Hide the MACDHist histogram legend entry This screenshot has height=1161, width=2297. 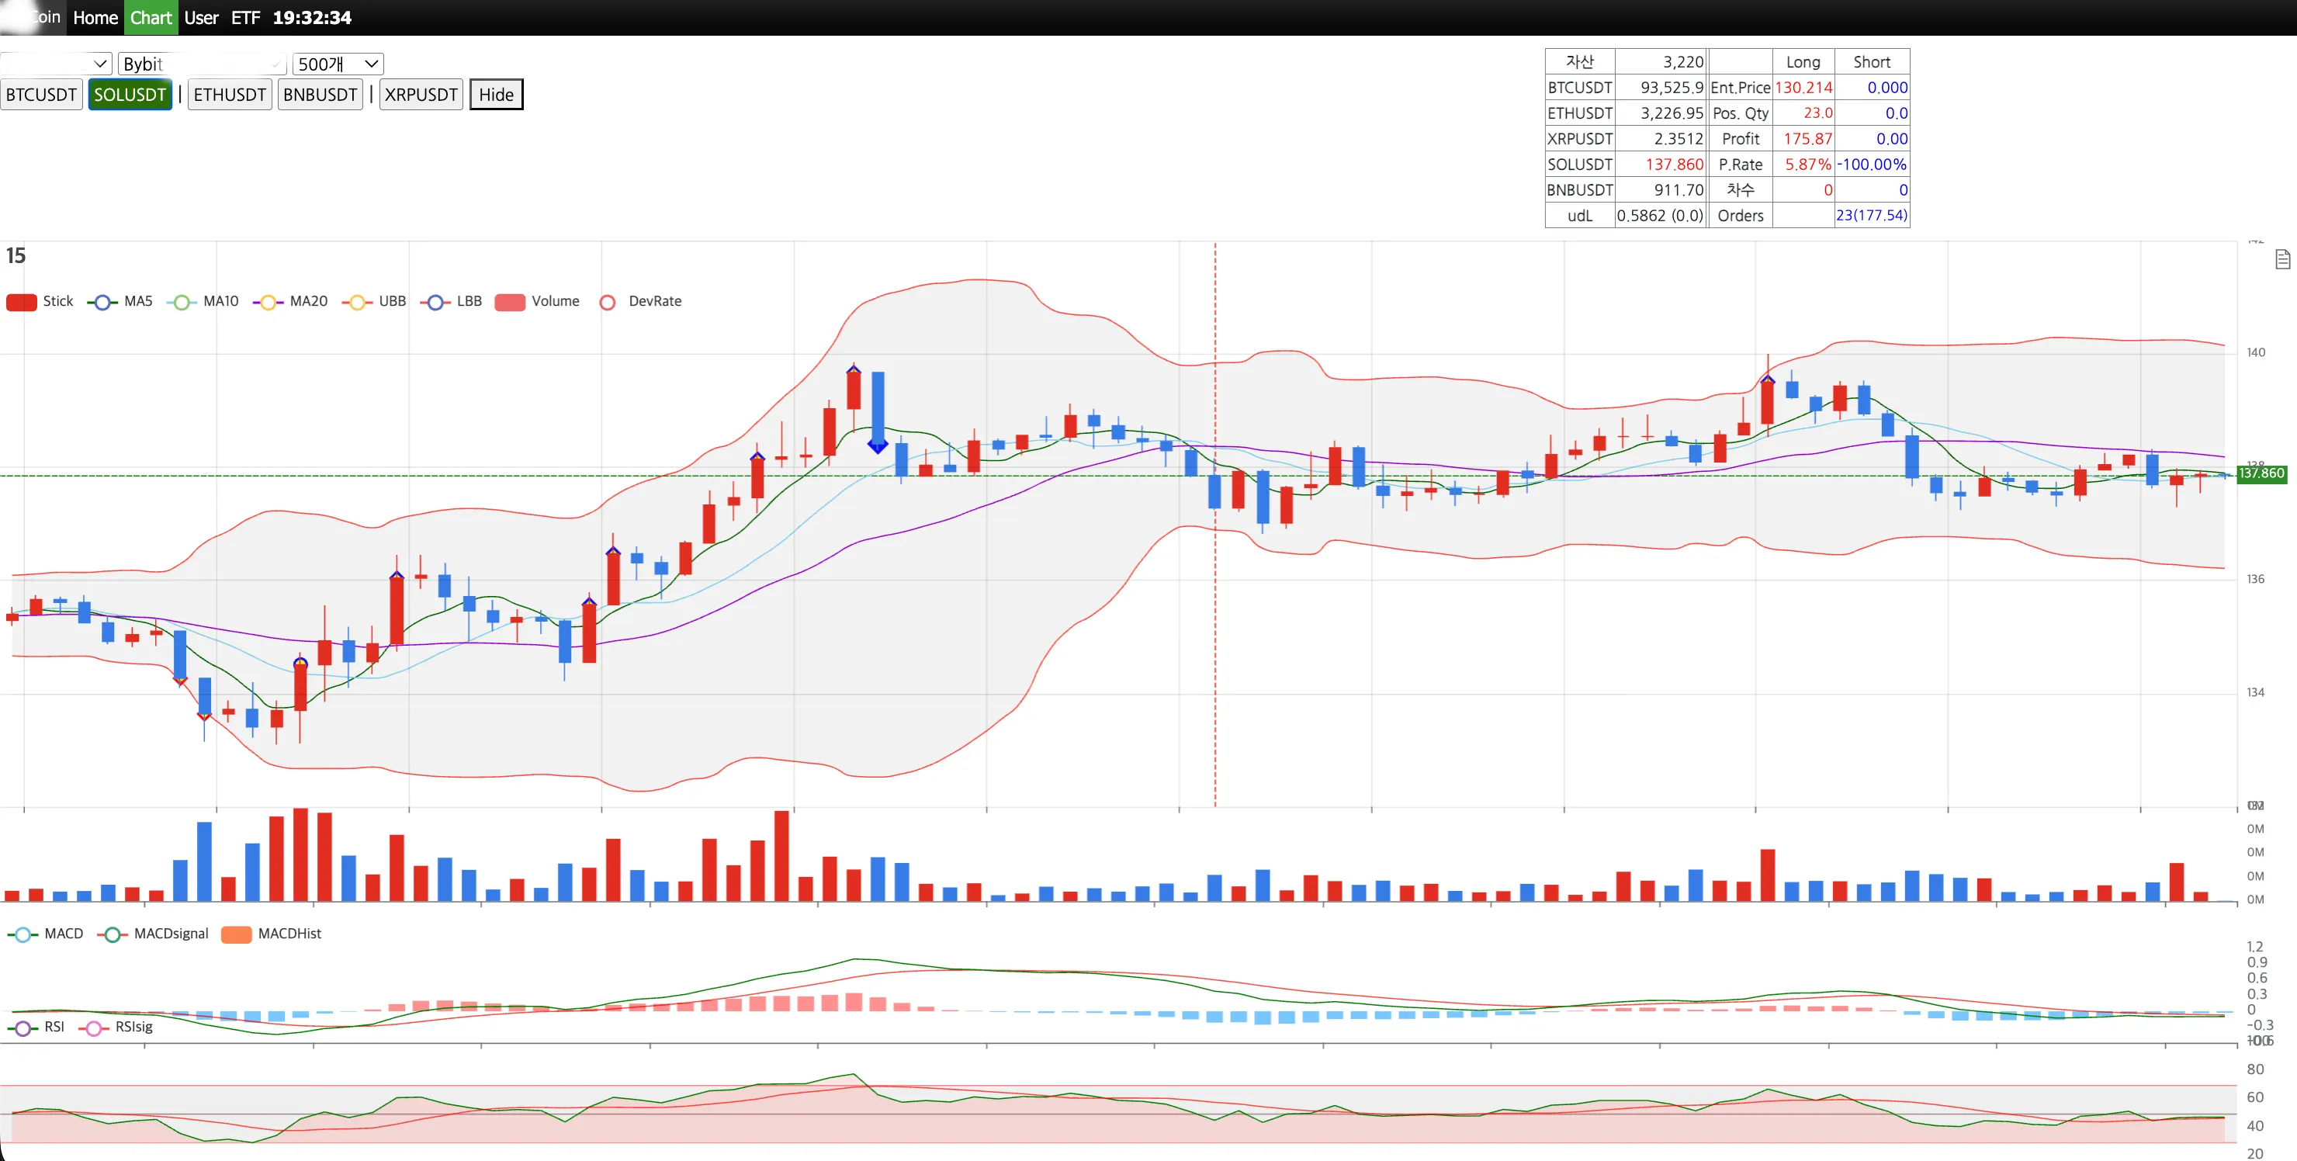coord(272,934)
